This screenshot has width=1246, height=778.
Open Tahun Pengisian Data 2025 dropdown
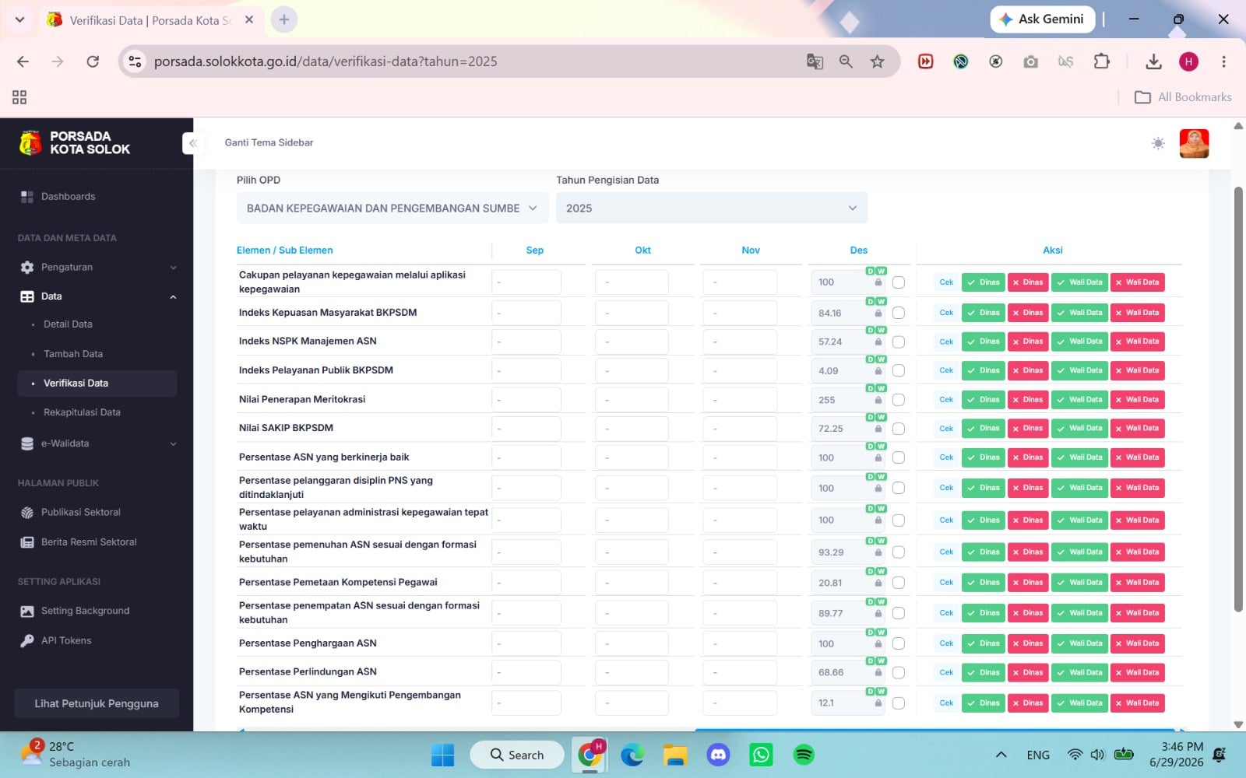pos(712,209)
